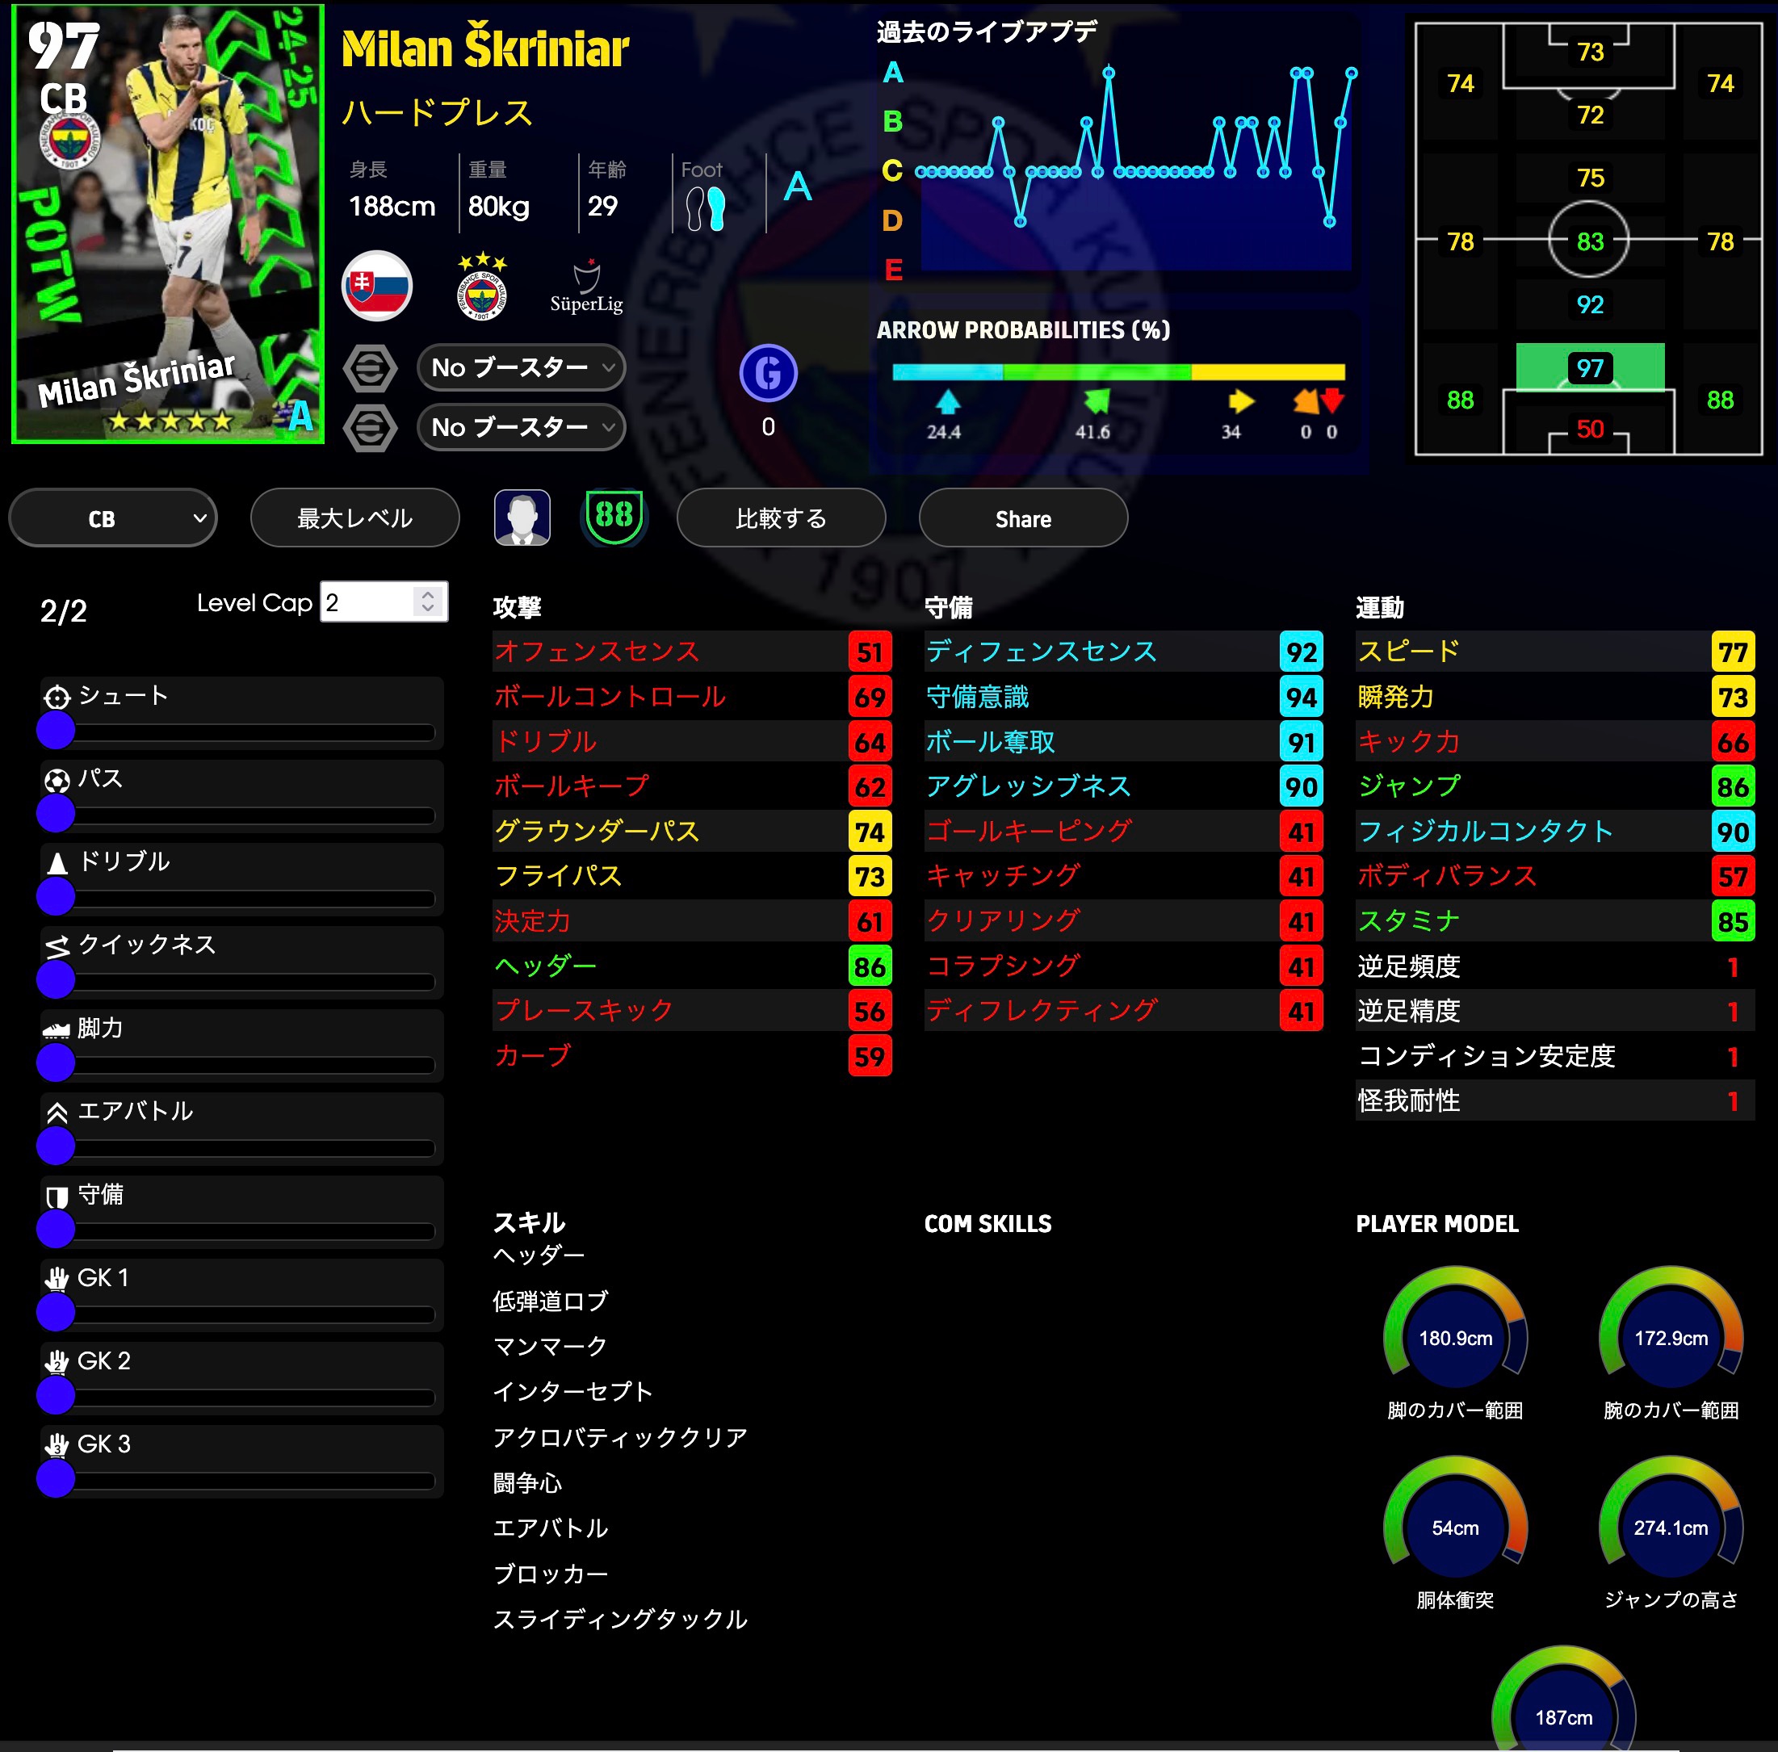This screenshot has width=1778, height=1752.
Task: Click the blue G points badge
Action: (769, 374)
